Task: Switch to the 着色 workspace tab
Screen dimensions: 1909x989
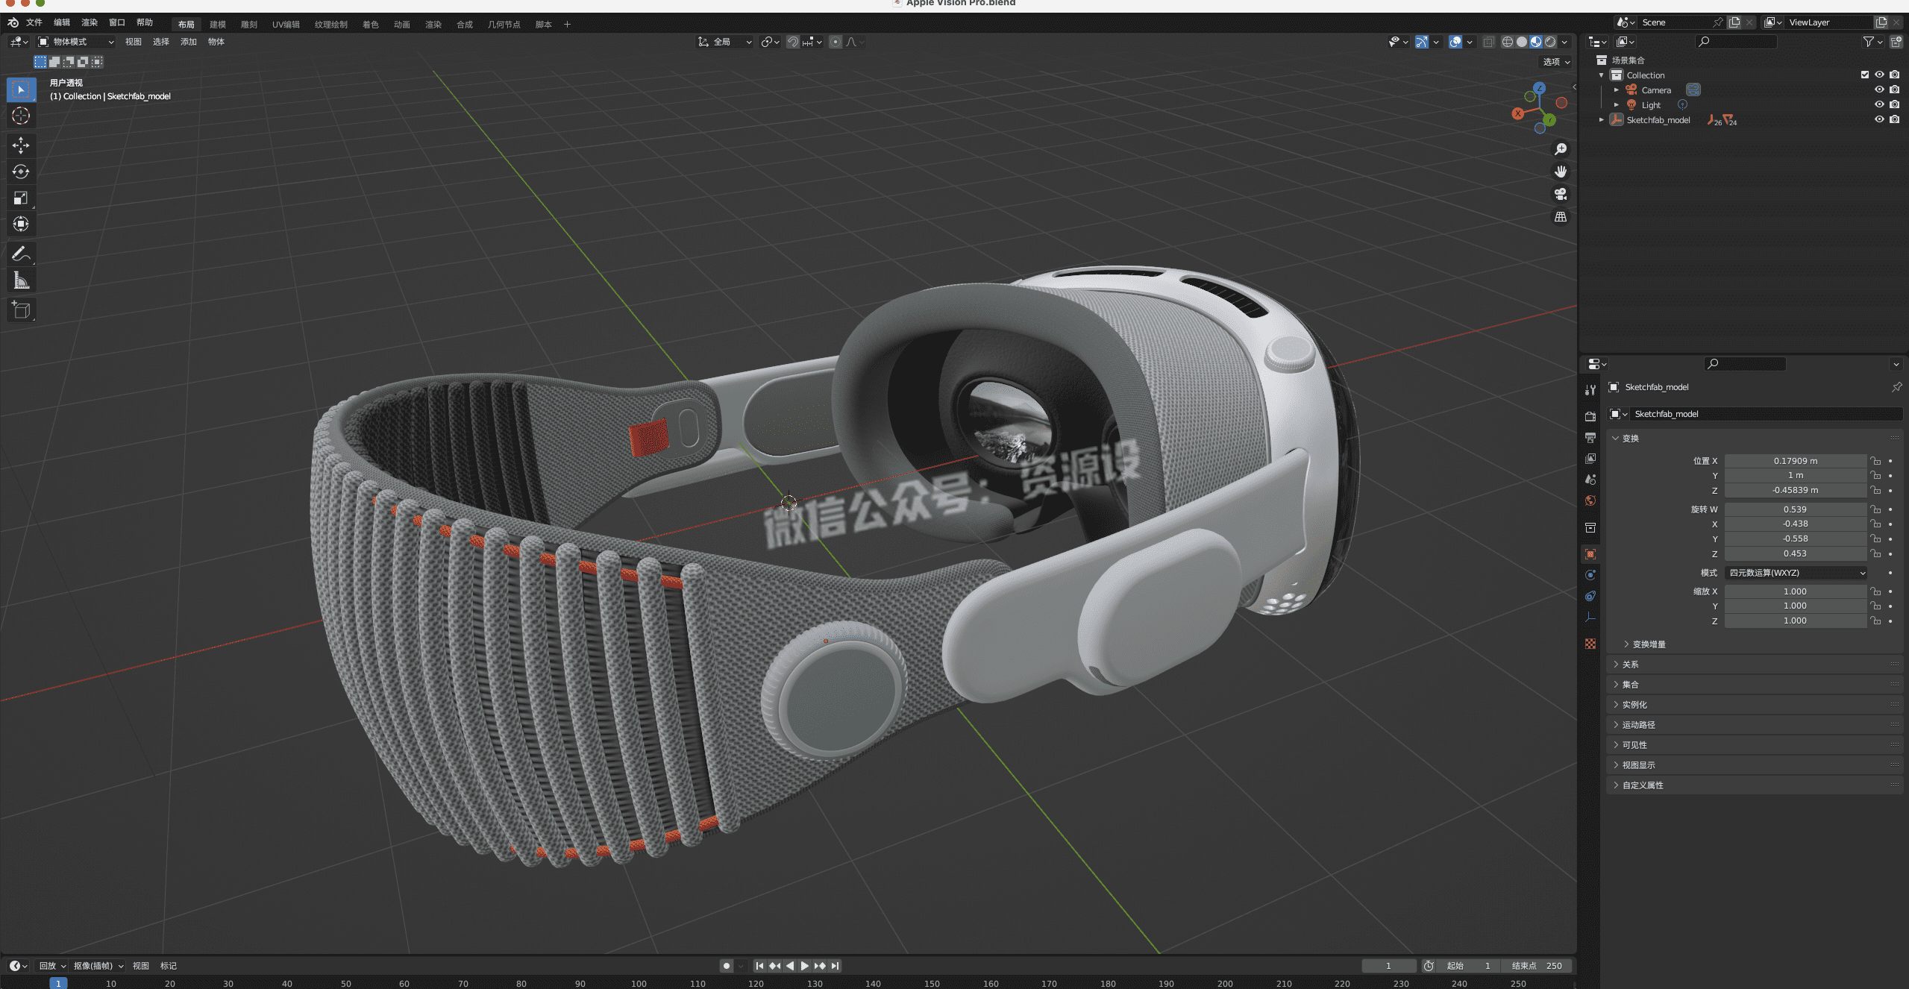Action: (x=371, y=25)
